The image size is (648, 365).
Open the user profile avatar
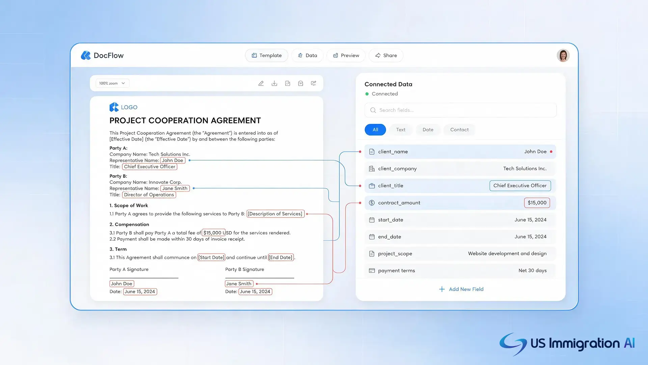click(x=563, y=55)
